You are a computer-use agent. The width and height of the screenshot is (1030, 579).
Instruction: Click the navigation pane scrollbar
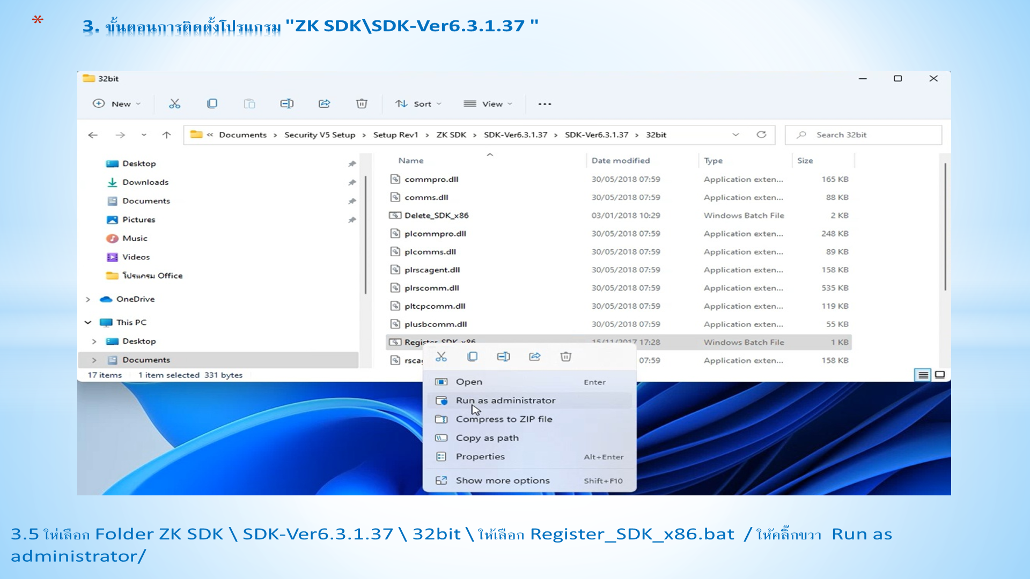click(366, 235)
